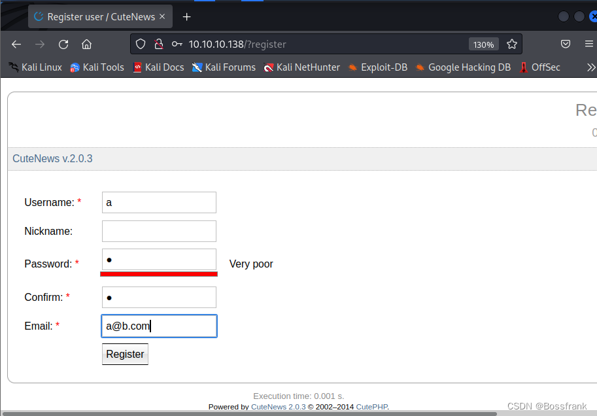Open the CutePHP footer link
Image resolution: width=597 pixels, height=416 pixels.
click(371, 407)
